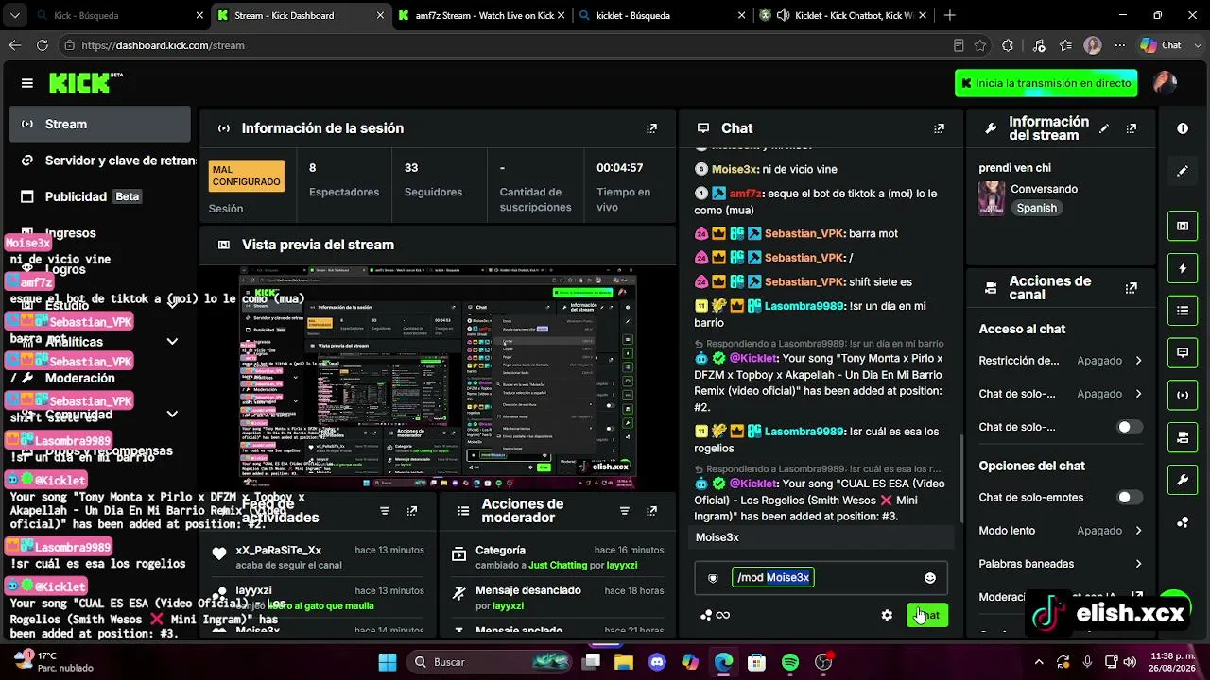This screenshot has height=680, width=1210.
Task: Toggle the lightning bolt widget in the right rail
Action: tap(1183, 268)
